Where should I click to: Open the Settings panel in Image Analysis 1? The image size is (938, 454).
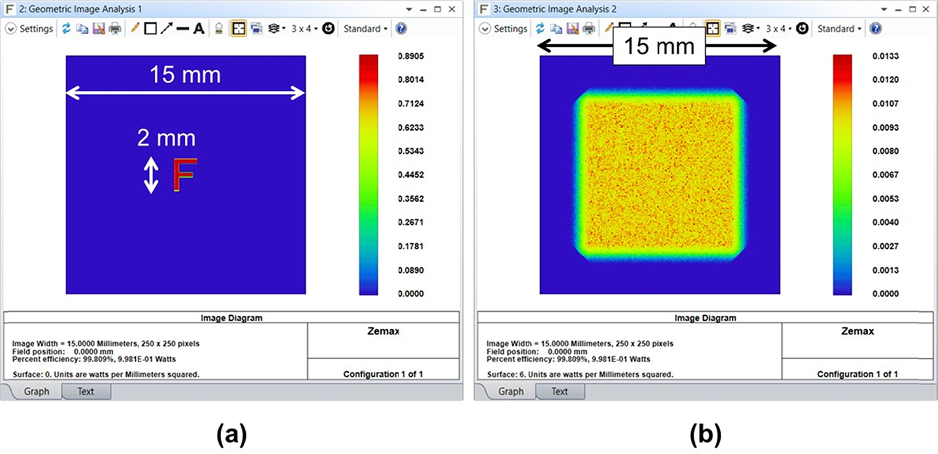28,28
